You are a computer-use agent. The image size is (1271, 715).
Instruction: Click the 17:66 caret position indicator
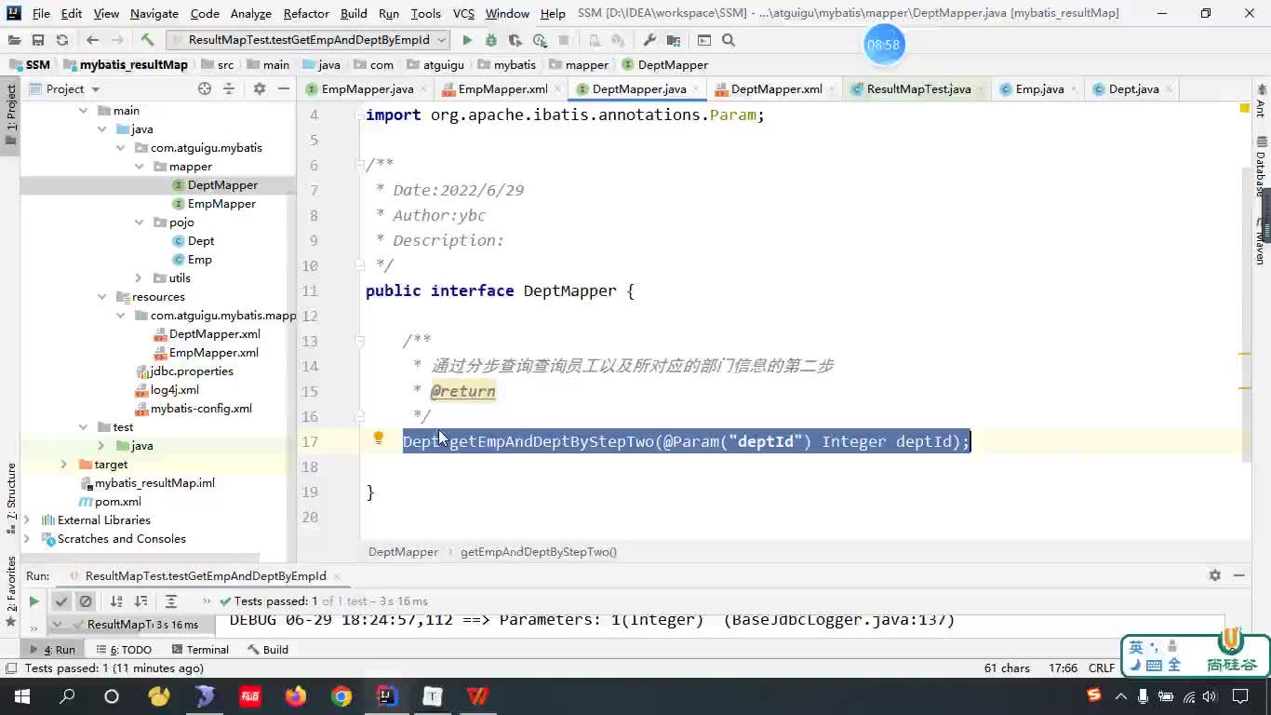pyautogui.click(x=1064, y=668)
